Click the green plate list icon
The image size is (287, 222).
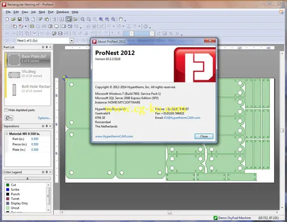click(x=32, y=26)
